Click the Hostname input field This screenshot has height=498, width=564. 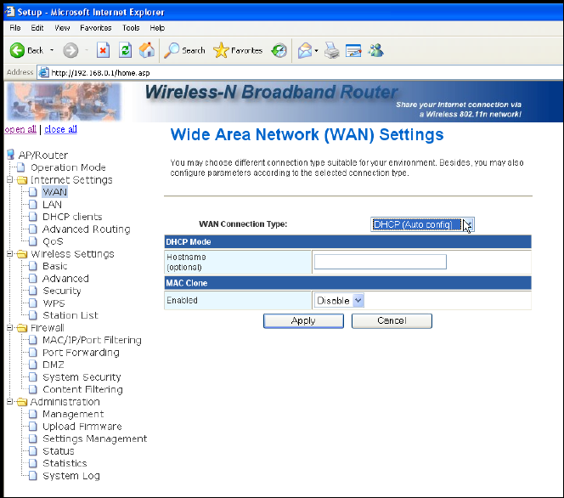tap(381, 262)
